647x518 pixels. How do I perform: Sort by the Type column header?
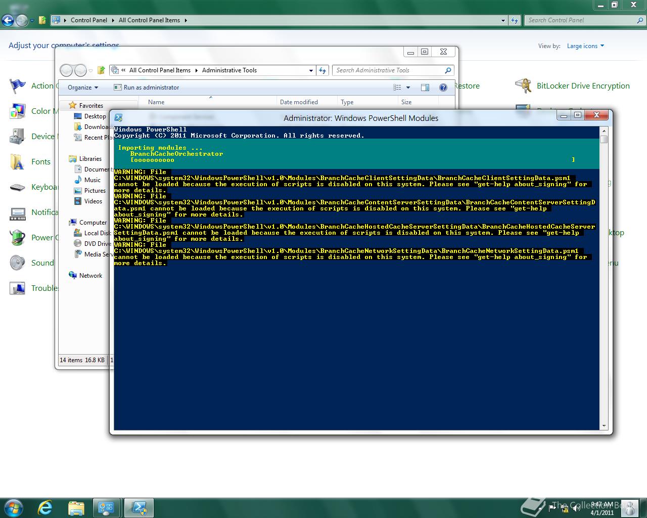pyautogui.click(x=347, y=102)
